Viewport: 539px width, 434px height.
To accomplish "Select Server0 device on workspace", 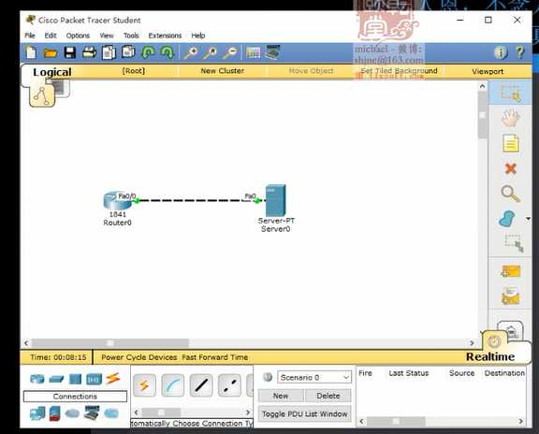I will click(276, 200).
